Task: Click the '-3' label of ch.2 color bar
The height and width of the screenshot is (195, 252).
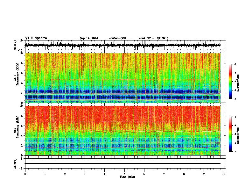Action: 235,117
